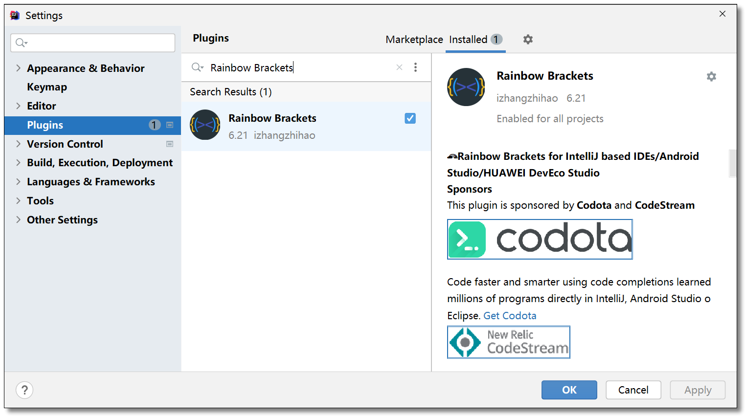Expand the Other Settings section
The height and width of the screenshot is (416, 745).
click(x=18, y=219)
